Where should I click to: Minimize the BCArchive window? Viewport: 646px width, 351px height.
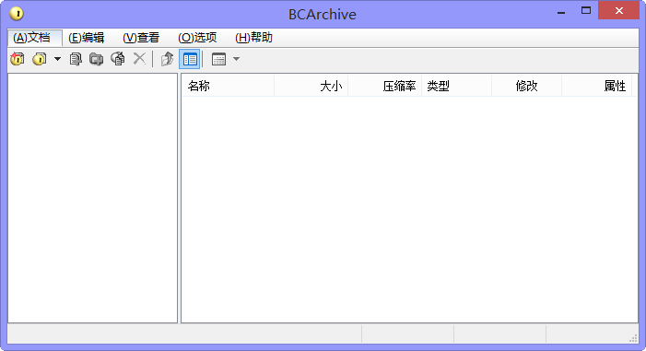point(561,12)
